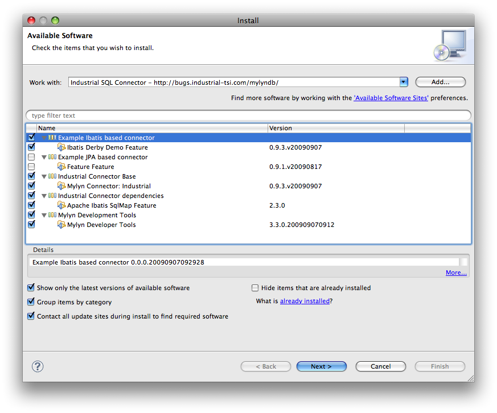
Task: Click the Add... button
Action: click(x=440, y=82)
